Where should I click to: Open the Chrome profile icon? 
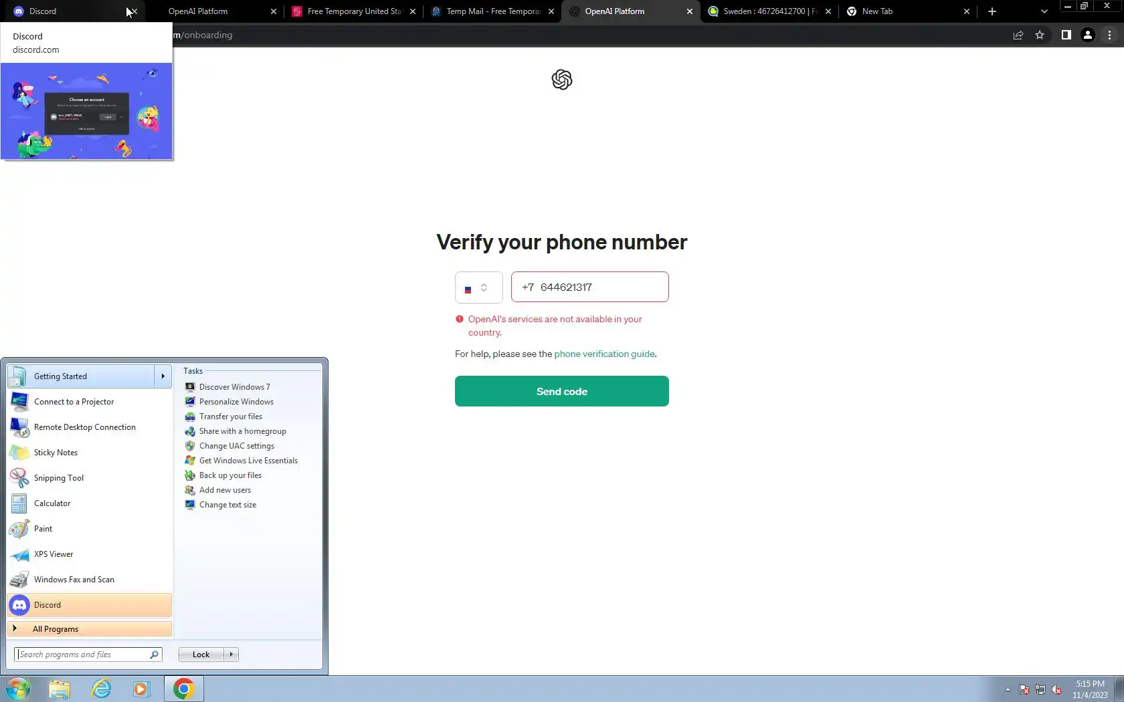click(x=1088, y=35)
